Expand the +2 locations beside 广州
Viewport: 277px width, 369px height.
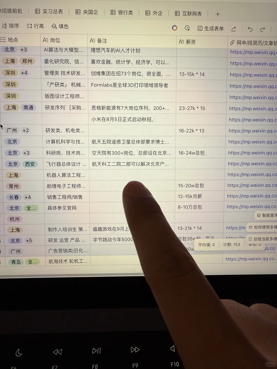[26, 130]
